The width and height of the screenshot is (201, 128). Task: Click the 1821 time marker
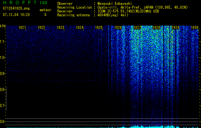(x=22, y=28)
